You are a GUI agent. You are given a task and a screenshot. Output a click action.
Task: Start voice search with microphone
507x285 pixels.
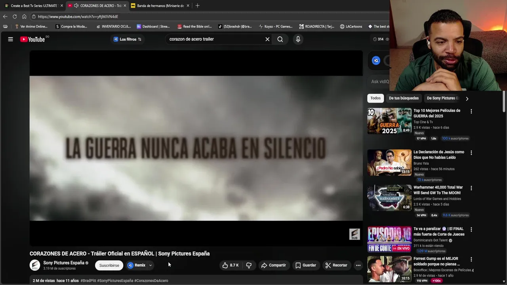pos(298,39)
